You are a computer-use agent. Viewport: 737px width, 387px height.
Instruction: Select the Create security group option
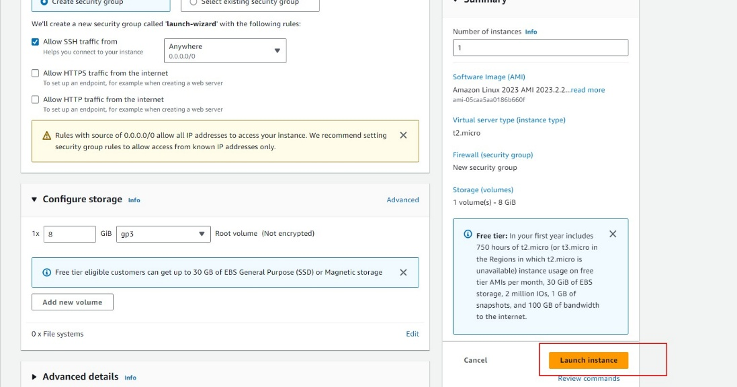pos(44,3)
